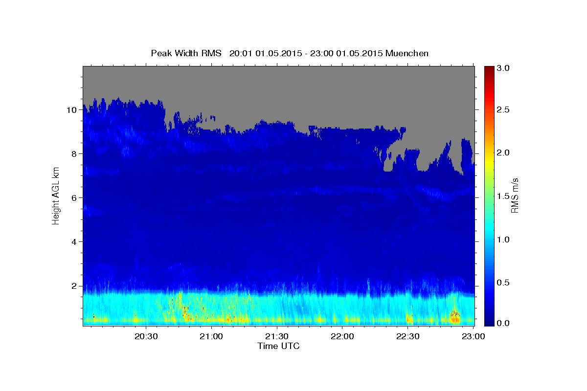Click the 2.5 colorbar value label

[x=504, y=110]
